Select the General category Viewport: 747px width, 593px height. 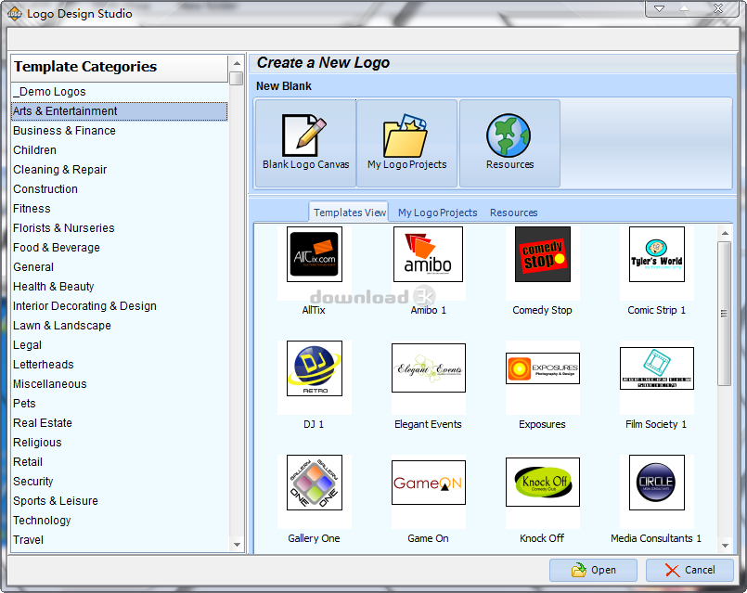(120, 267)
